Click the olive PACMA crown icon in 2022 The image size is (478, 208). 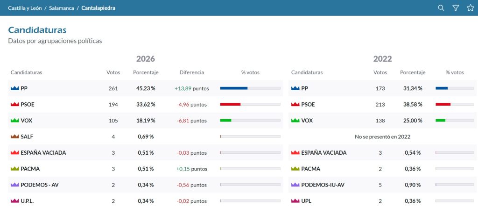pyautogui.click(x=295, y=169)
